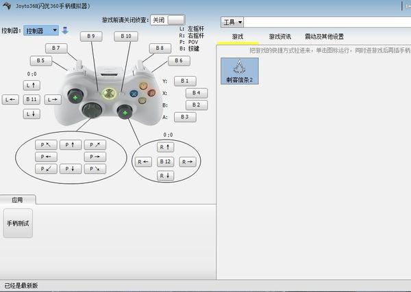Click the red B button on controller image
The image size is (411, 292).
coord(151,92)
